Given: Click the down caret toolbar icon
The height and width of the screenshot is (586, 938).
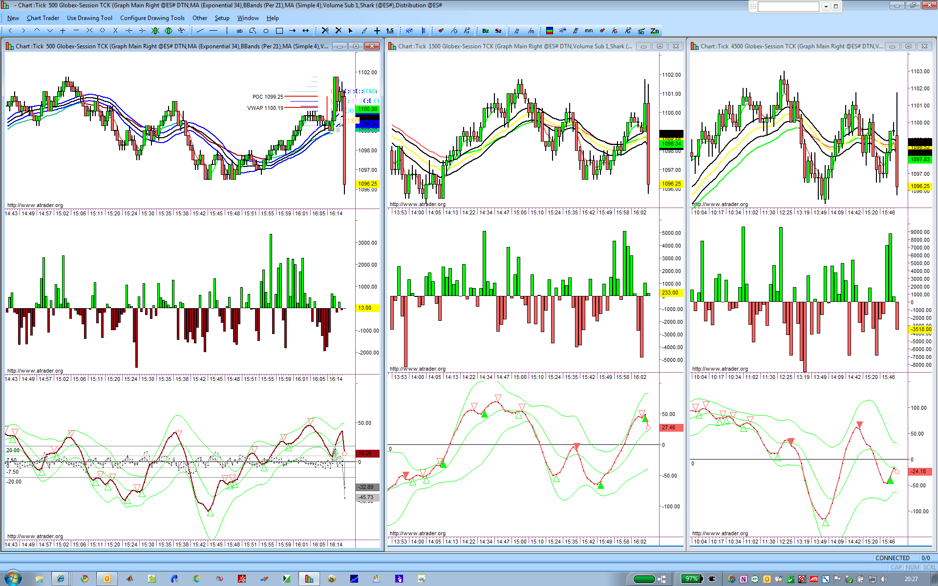Looking at the screenshot, I should coord(50,31).
